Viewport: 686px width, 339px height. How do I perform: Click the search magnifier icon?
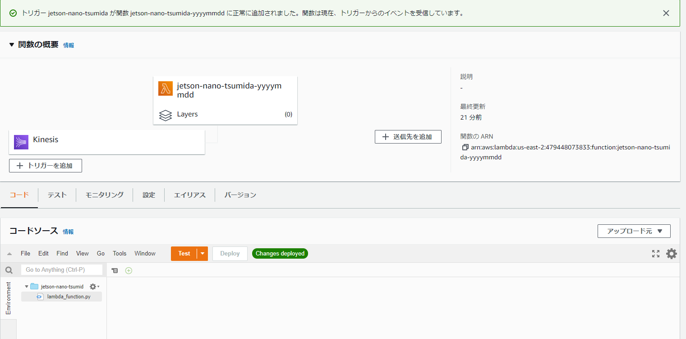[x=9, y=270]
